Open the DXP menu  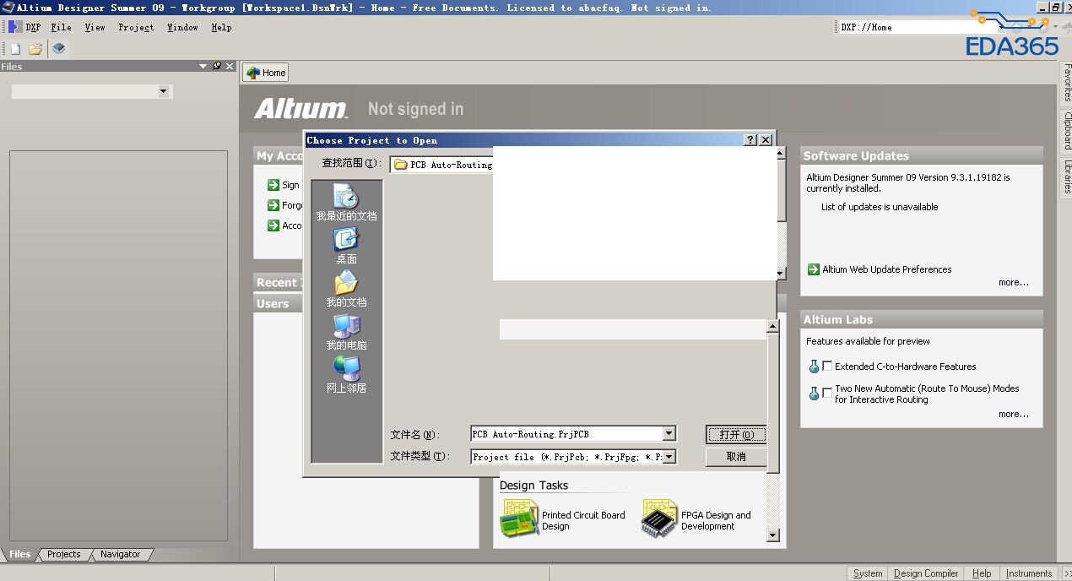coord(33,27)
